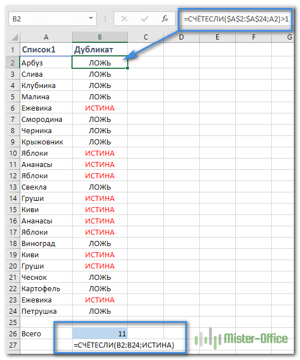
Task: Click the Список1 header cell
Action: coord(46,50)
